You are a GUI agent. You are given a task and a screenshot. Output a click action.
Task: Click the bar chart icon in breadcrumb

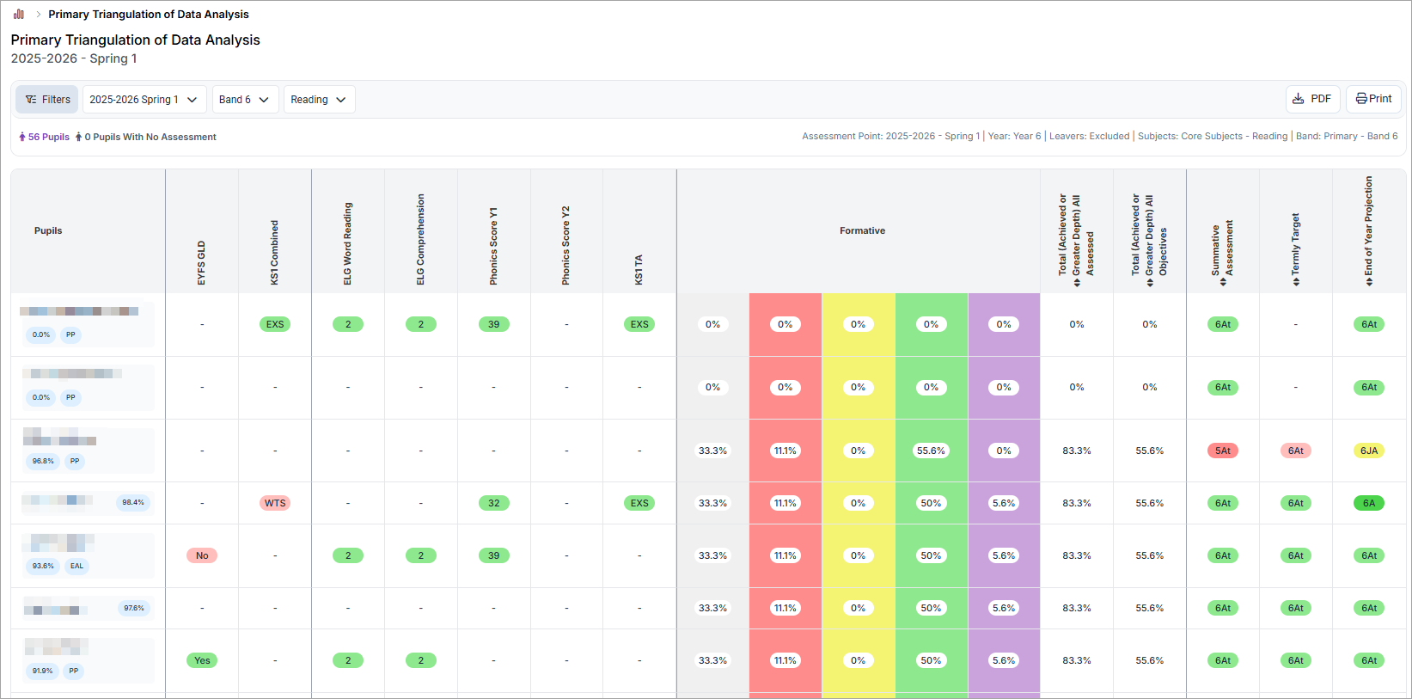(19, 14)
